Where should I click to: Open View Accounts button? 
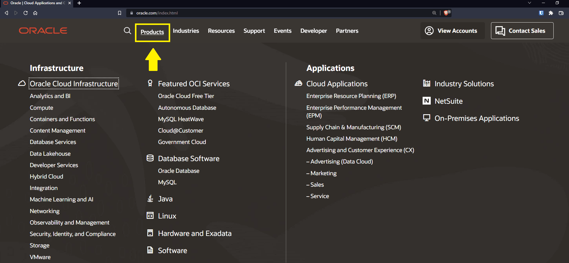452,31
